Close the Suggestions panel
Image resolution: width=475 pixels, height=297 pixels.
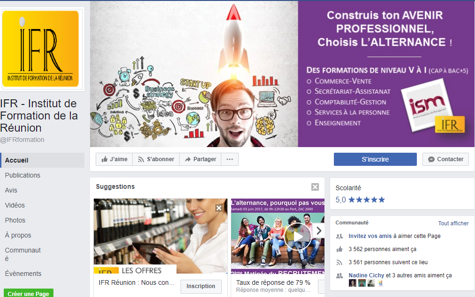[315, 187]
